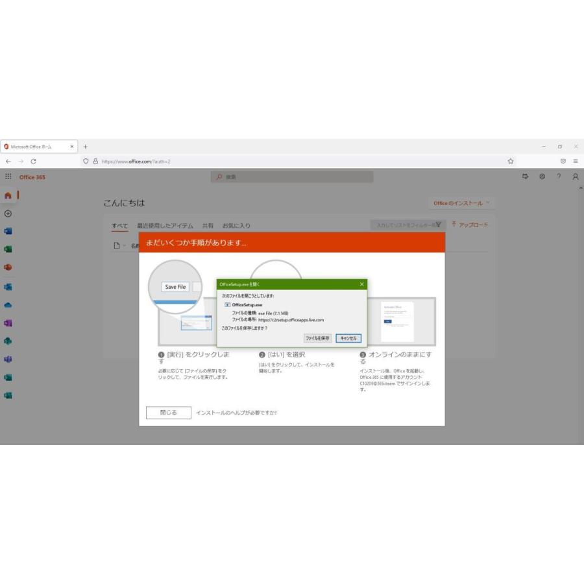Click the Create plus icon in sidebar
This screenshot has width=584, height=584.
[8, 213]
